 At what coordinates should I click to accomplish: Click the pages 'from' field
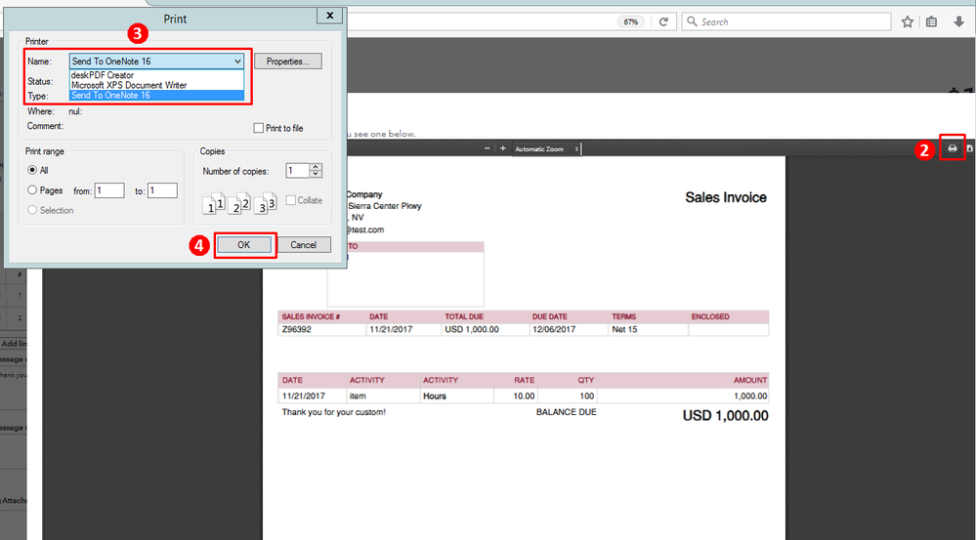tap(109, 190)
